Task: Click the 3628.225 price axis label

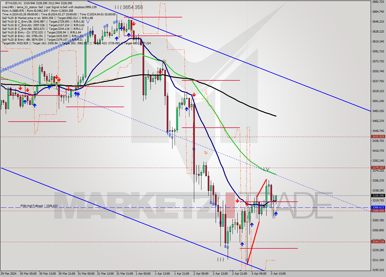Action: (x=378, y=31)
